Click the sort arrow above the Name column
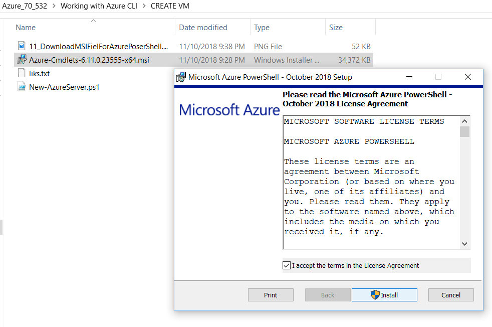The image size is (492, 327). [93, 20]
